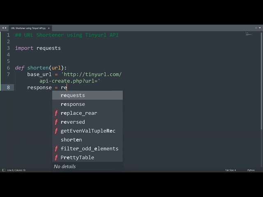This screenshot has height=197, width=263.
Task: Click the 'http://tinyurl.com/' string text
Action: coord(92,74)
